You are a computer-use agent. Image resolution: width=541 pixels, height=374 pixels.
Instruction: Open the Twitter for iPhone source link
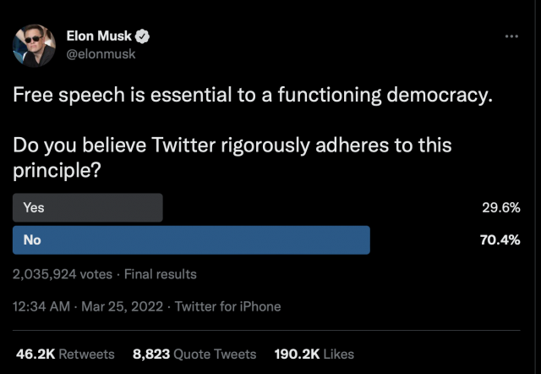pos(227,306)
